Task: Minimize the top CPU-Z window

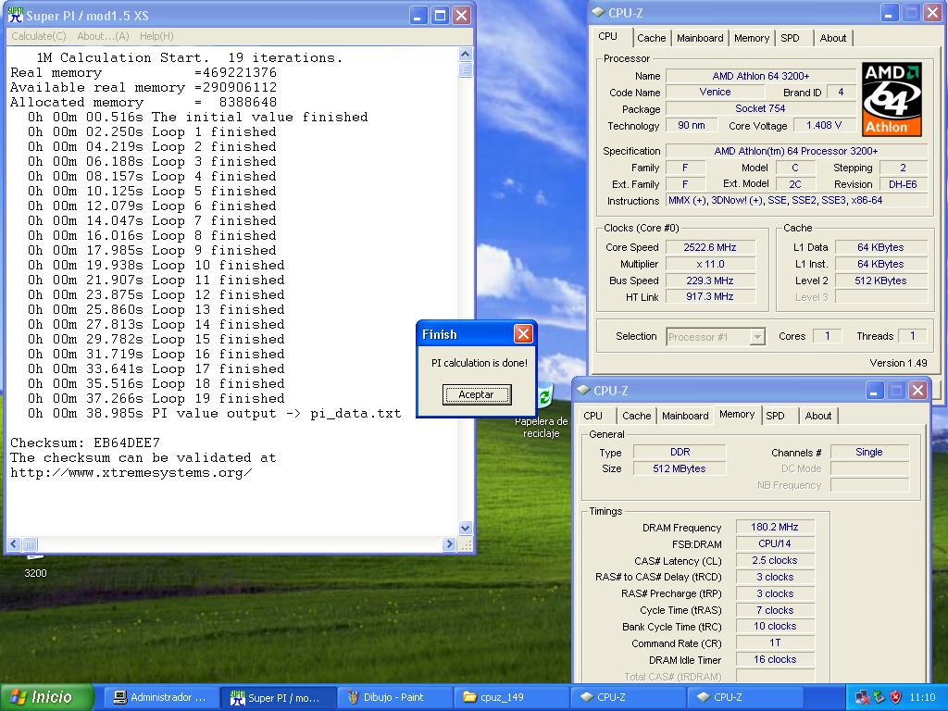Action: [x=889, y=13]
